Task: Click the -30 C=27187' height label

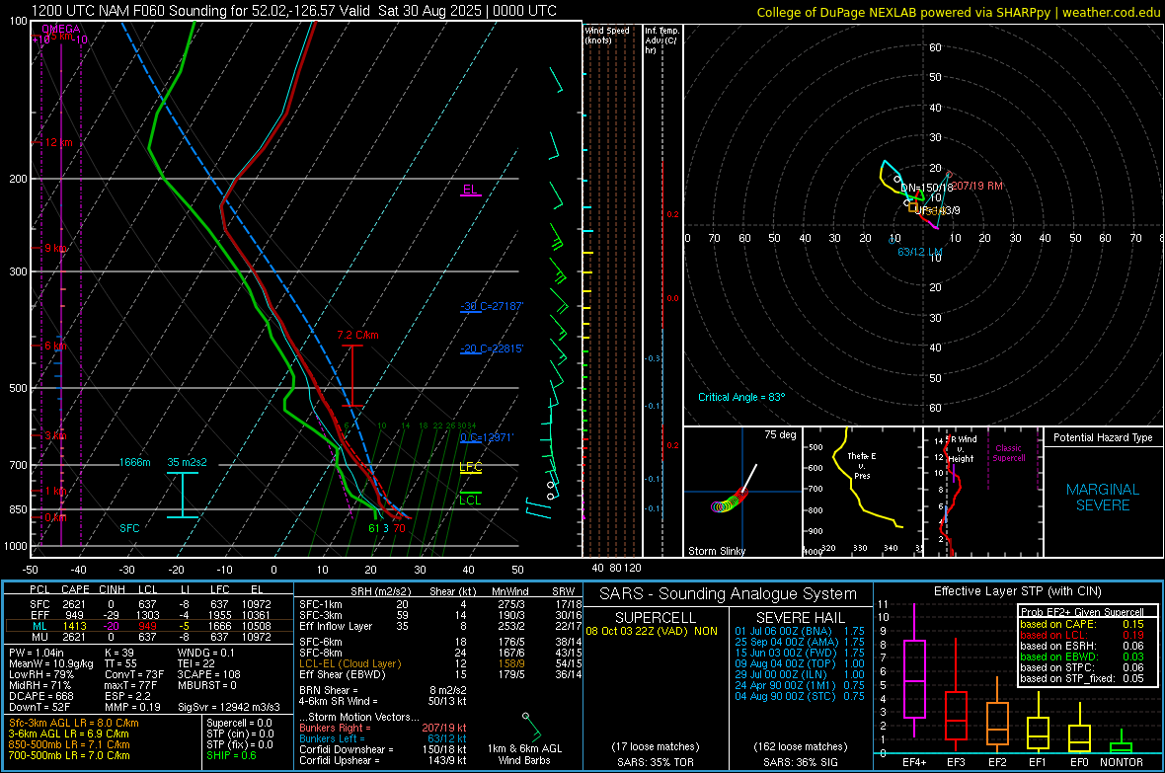Action: (x=492, y=306)
